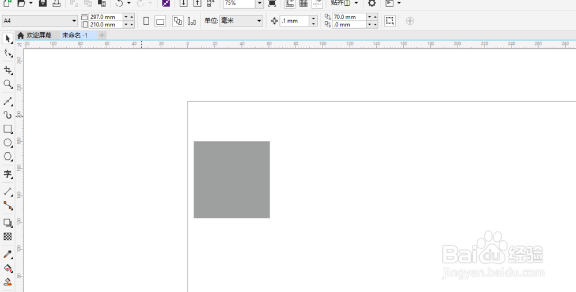
Task: Open the Options gear icon
Action: point(372,3)
